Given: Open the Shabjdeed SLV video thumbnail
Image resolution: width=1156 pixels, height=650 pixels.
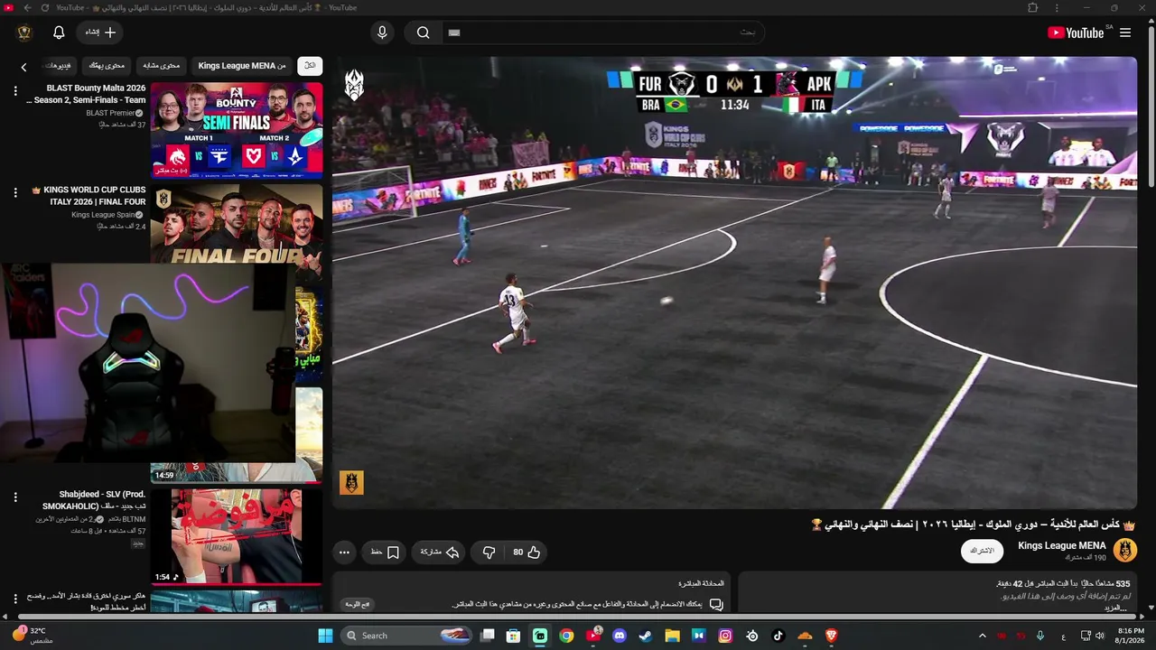Looking at the screenshot, I should [x=237, y=537].
